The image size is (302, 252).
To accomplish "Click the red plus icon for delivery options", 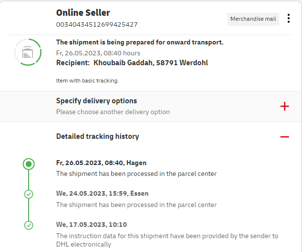I will (284, 106).
